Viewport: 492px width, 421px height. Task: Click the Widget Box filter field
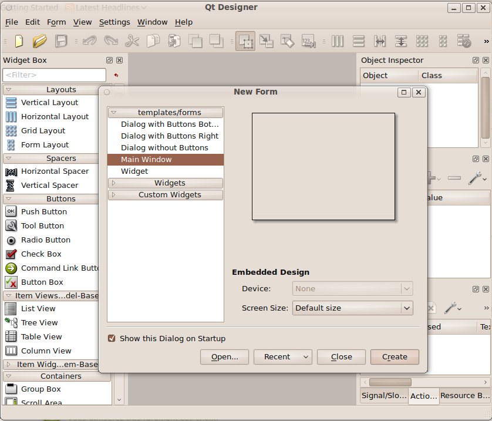point(54,75)
